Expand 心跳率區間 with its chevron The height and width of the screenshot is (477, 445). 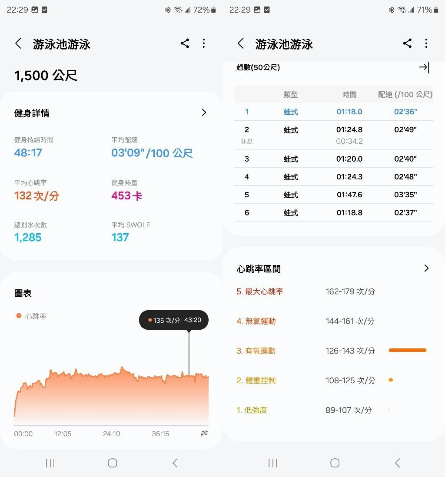point(426,268)
